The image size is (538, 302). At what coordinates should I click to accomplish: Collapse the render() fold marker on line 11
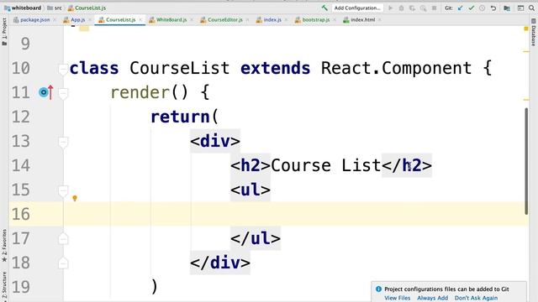click(63, 93)
